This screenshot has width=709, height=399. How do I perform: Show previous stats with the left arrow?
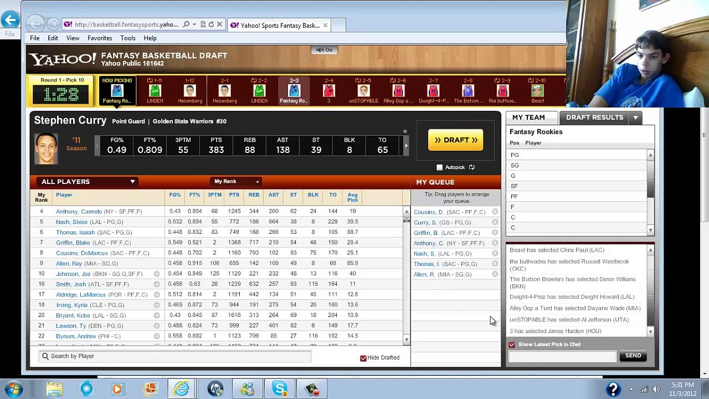(x=97, y=146)
